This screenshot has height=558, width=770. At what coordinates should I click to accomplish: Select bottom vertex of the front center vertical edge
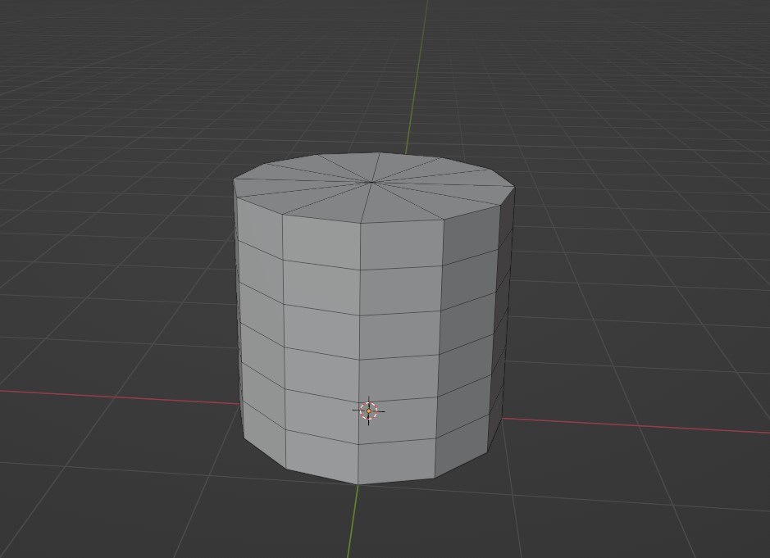click(x=358, y=483)
